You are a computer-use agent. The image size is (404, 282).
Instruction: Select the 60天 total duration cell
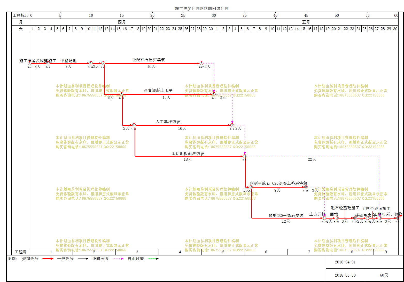[384, 275]
